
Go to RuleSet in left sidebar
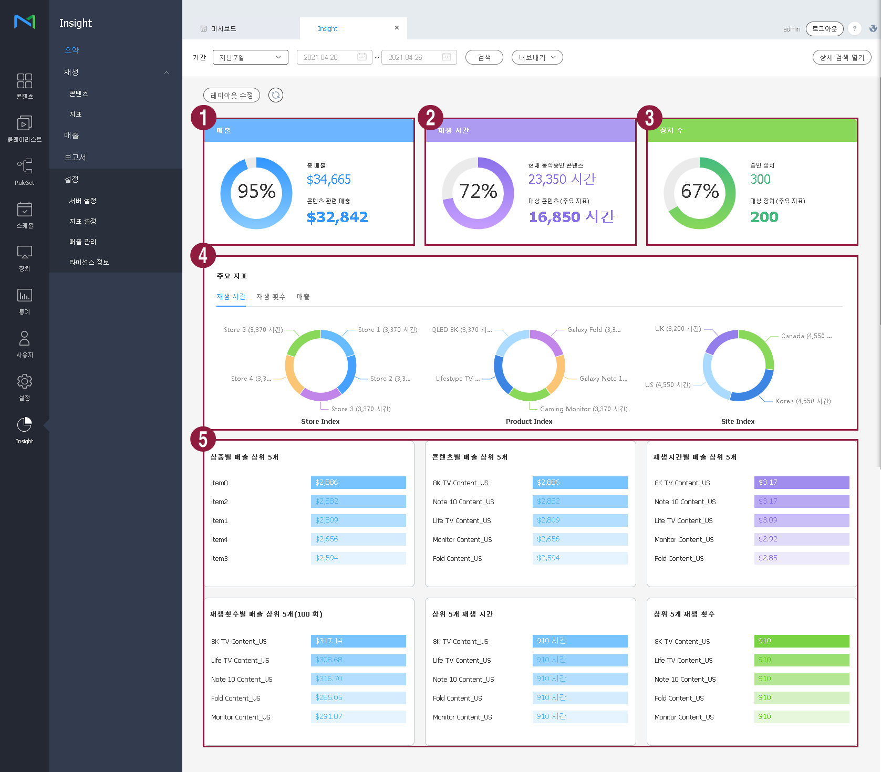click(24, 172)
